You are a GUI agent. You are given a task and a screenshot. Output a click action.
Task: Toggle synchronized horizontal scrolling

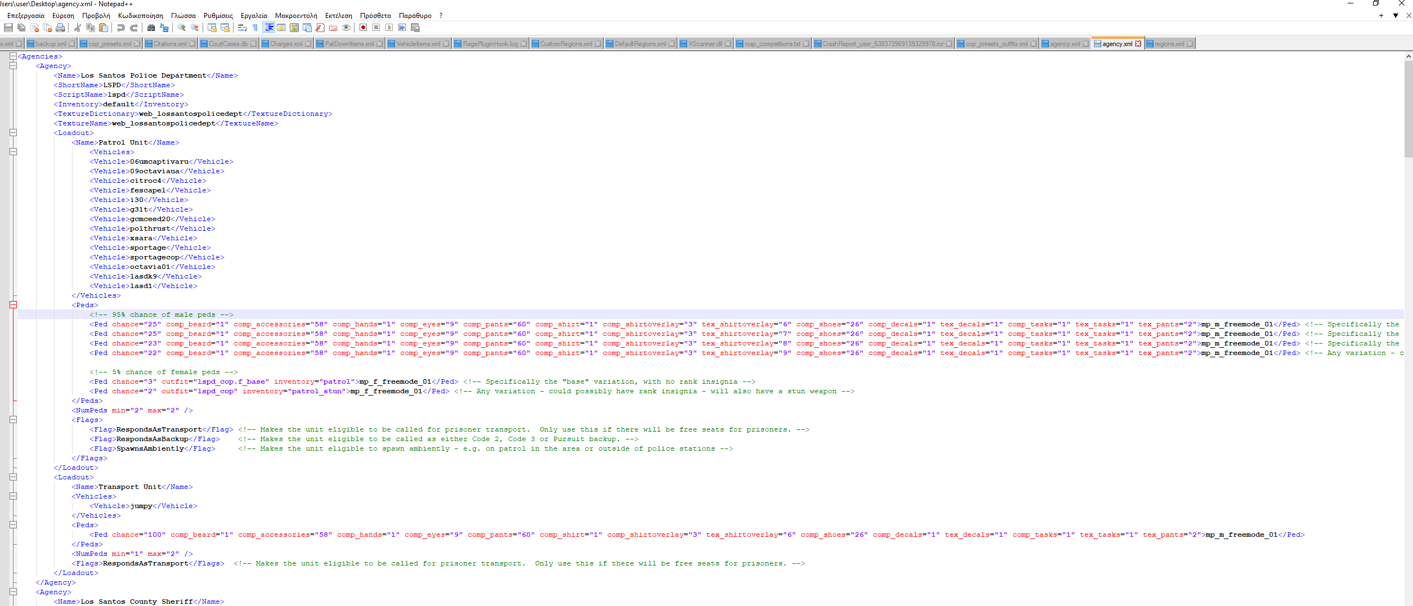[225, 28]
